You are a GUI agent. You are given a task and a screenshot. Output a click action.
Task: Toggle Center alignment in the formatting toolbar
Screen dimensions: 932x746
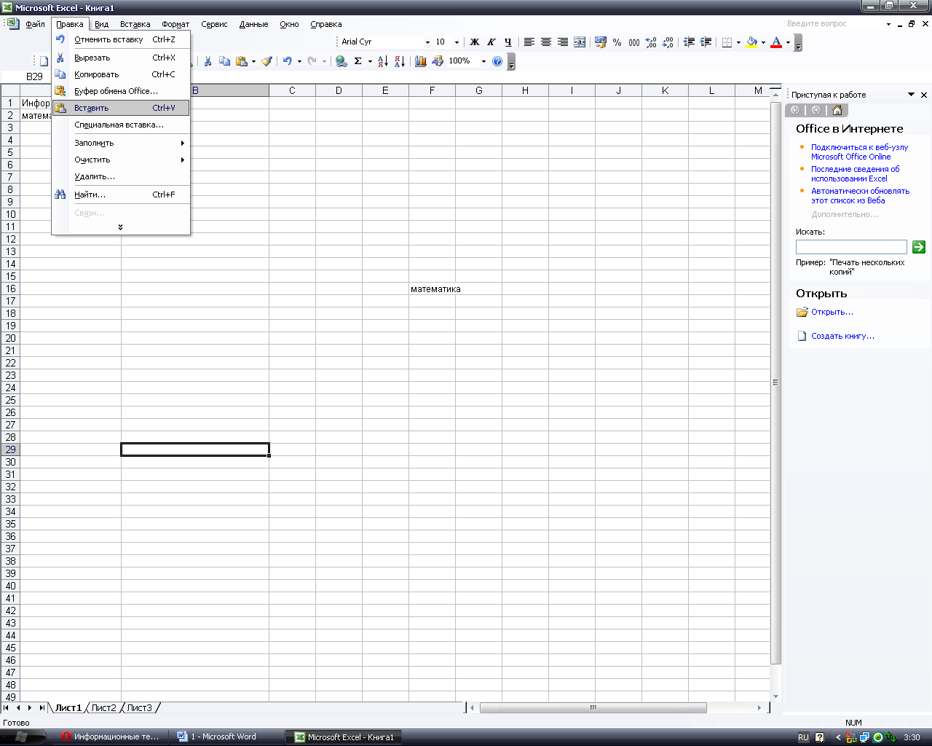pos(546,42)
